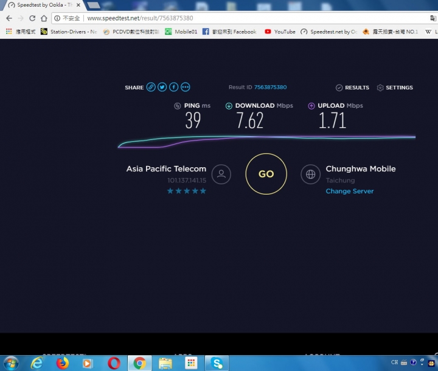Launch Firefox from the taskbar
The height and width of the screenshot is (371, 438).
tap(62, 363)
